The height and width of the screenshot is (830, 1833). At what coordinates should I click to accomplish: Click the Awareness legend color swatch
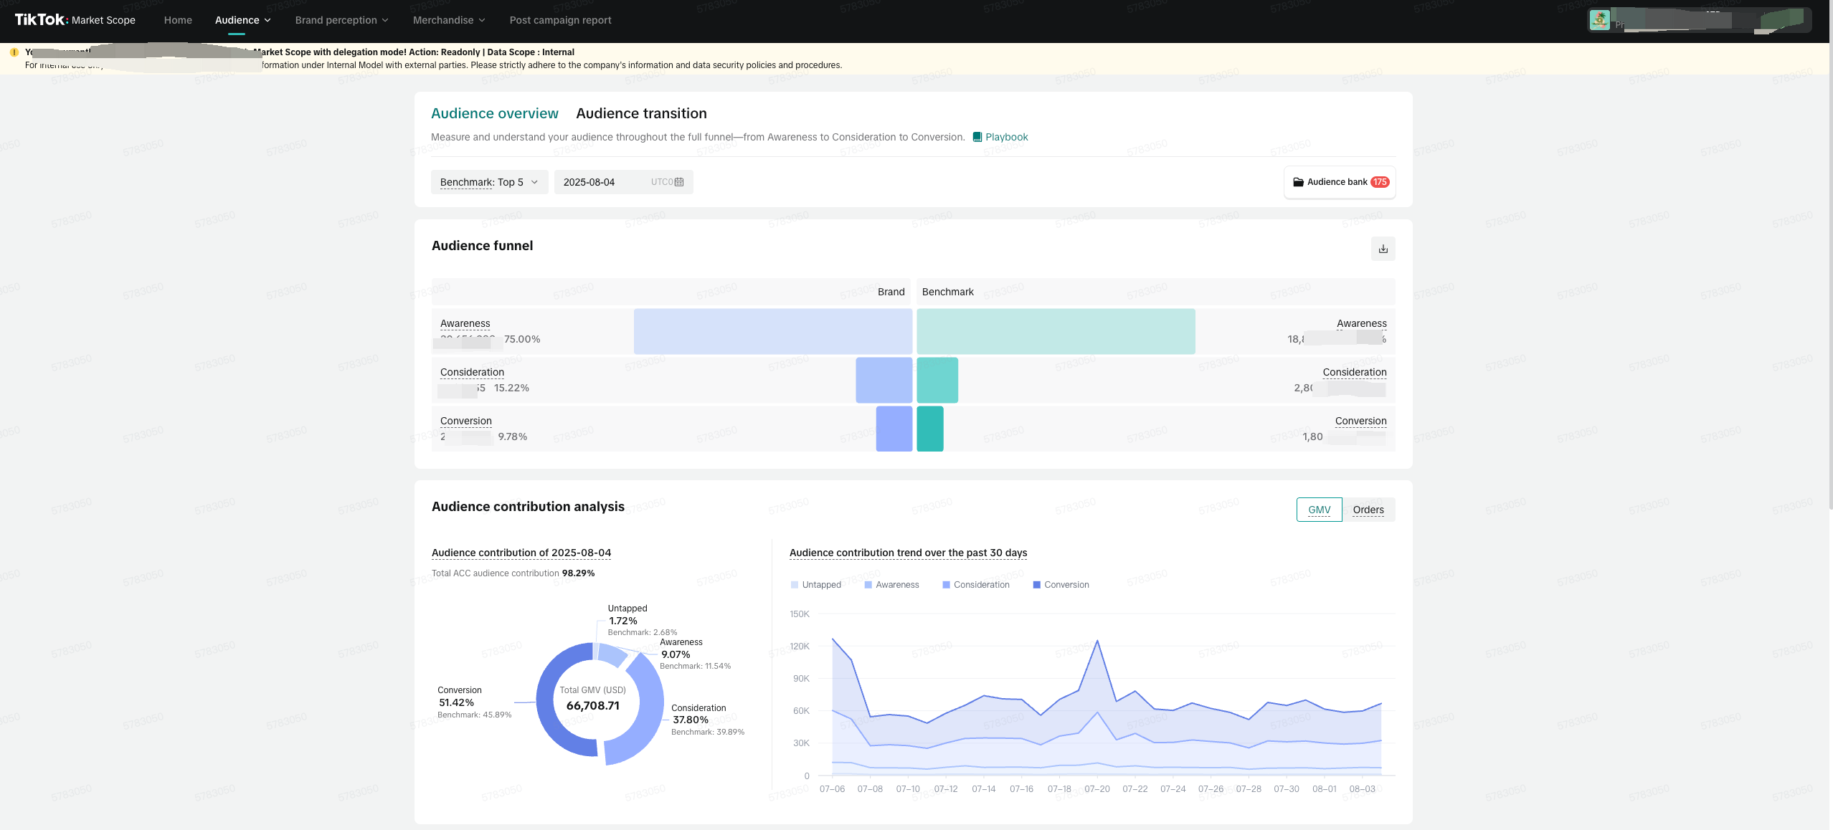[x=868, y=585]
